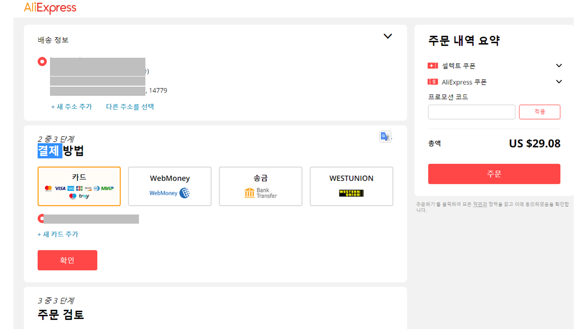
Task: Click the Bank Transfer building icon
Action: click(x=249, y=193)
